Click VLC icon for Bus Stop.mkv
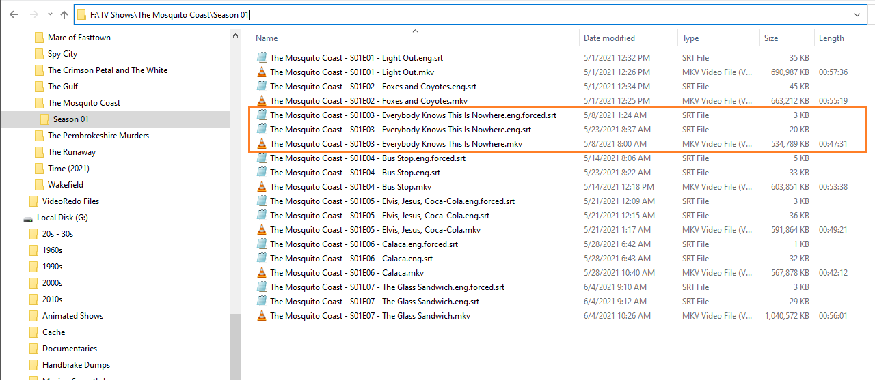Image resolution: width=875 pixels, height=380 pixels. point(261,187)
